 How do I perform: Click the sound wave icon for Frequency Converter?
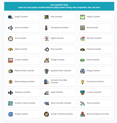click(x=10, y=93)
